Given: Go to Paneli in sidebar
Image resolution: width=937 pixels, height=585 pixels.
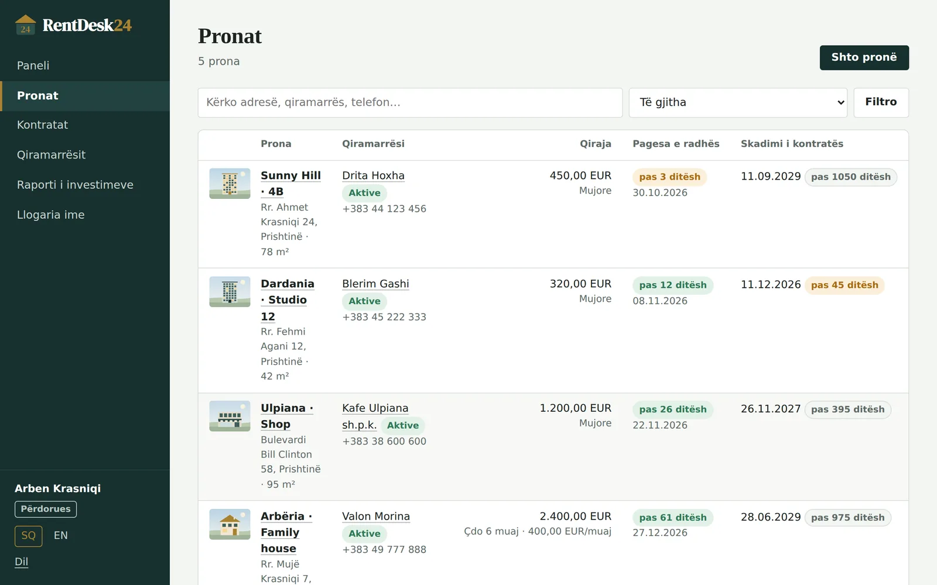Looking at the screenshot, I should [85, 66].
